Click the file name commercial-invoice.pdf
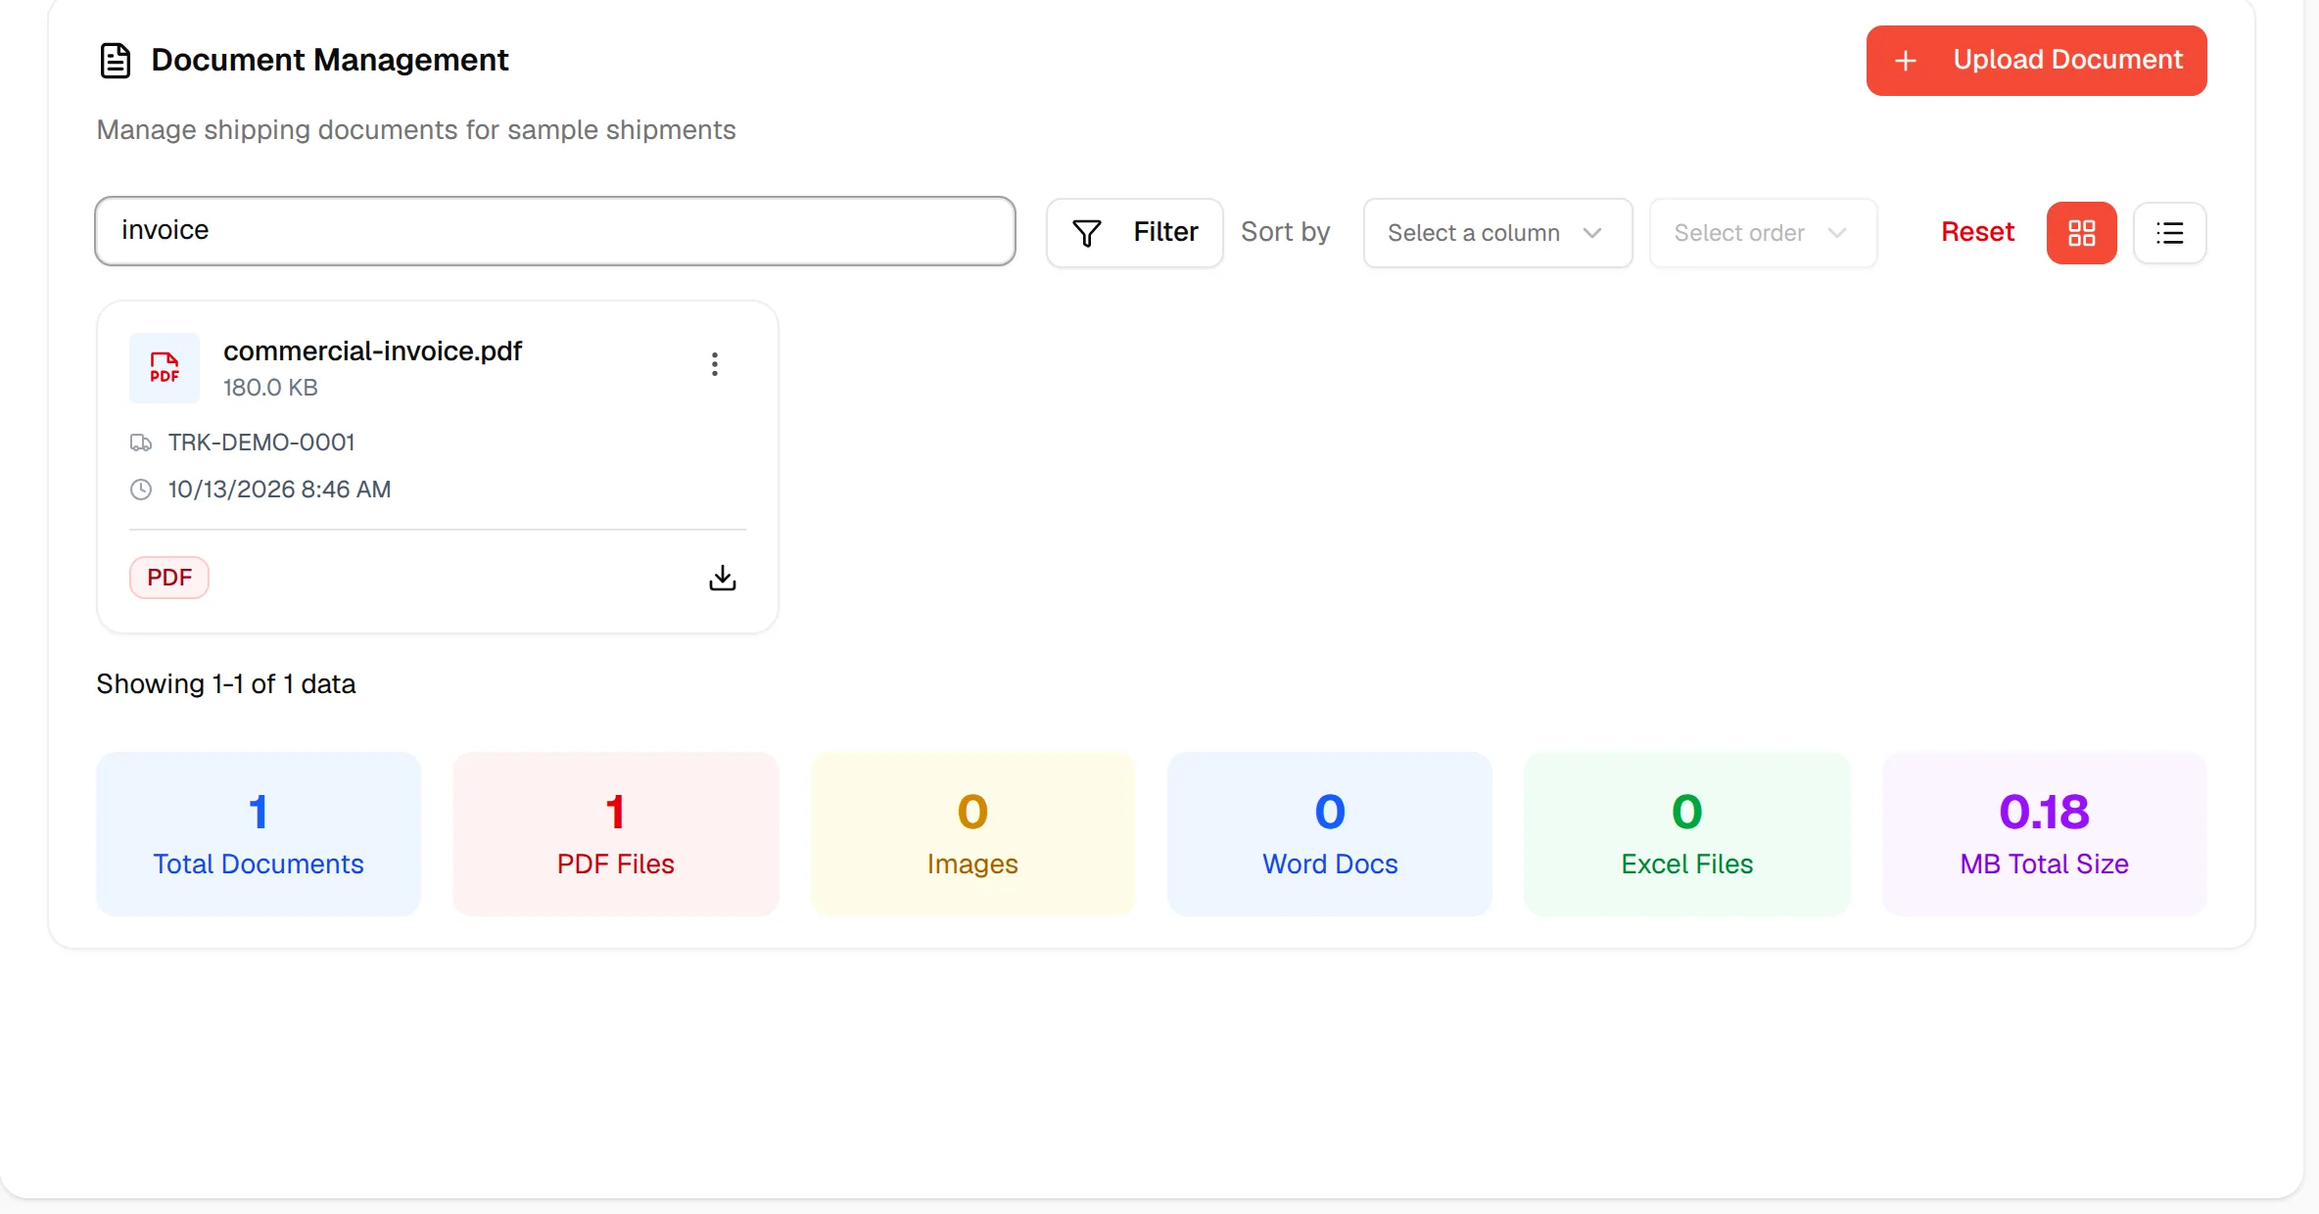 click(x=372, y=350)
